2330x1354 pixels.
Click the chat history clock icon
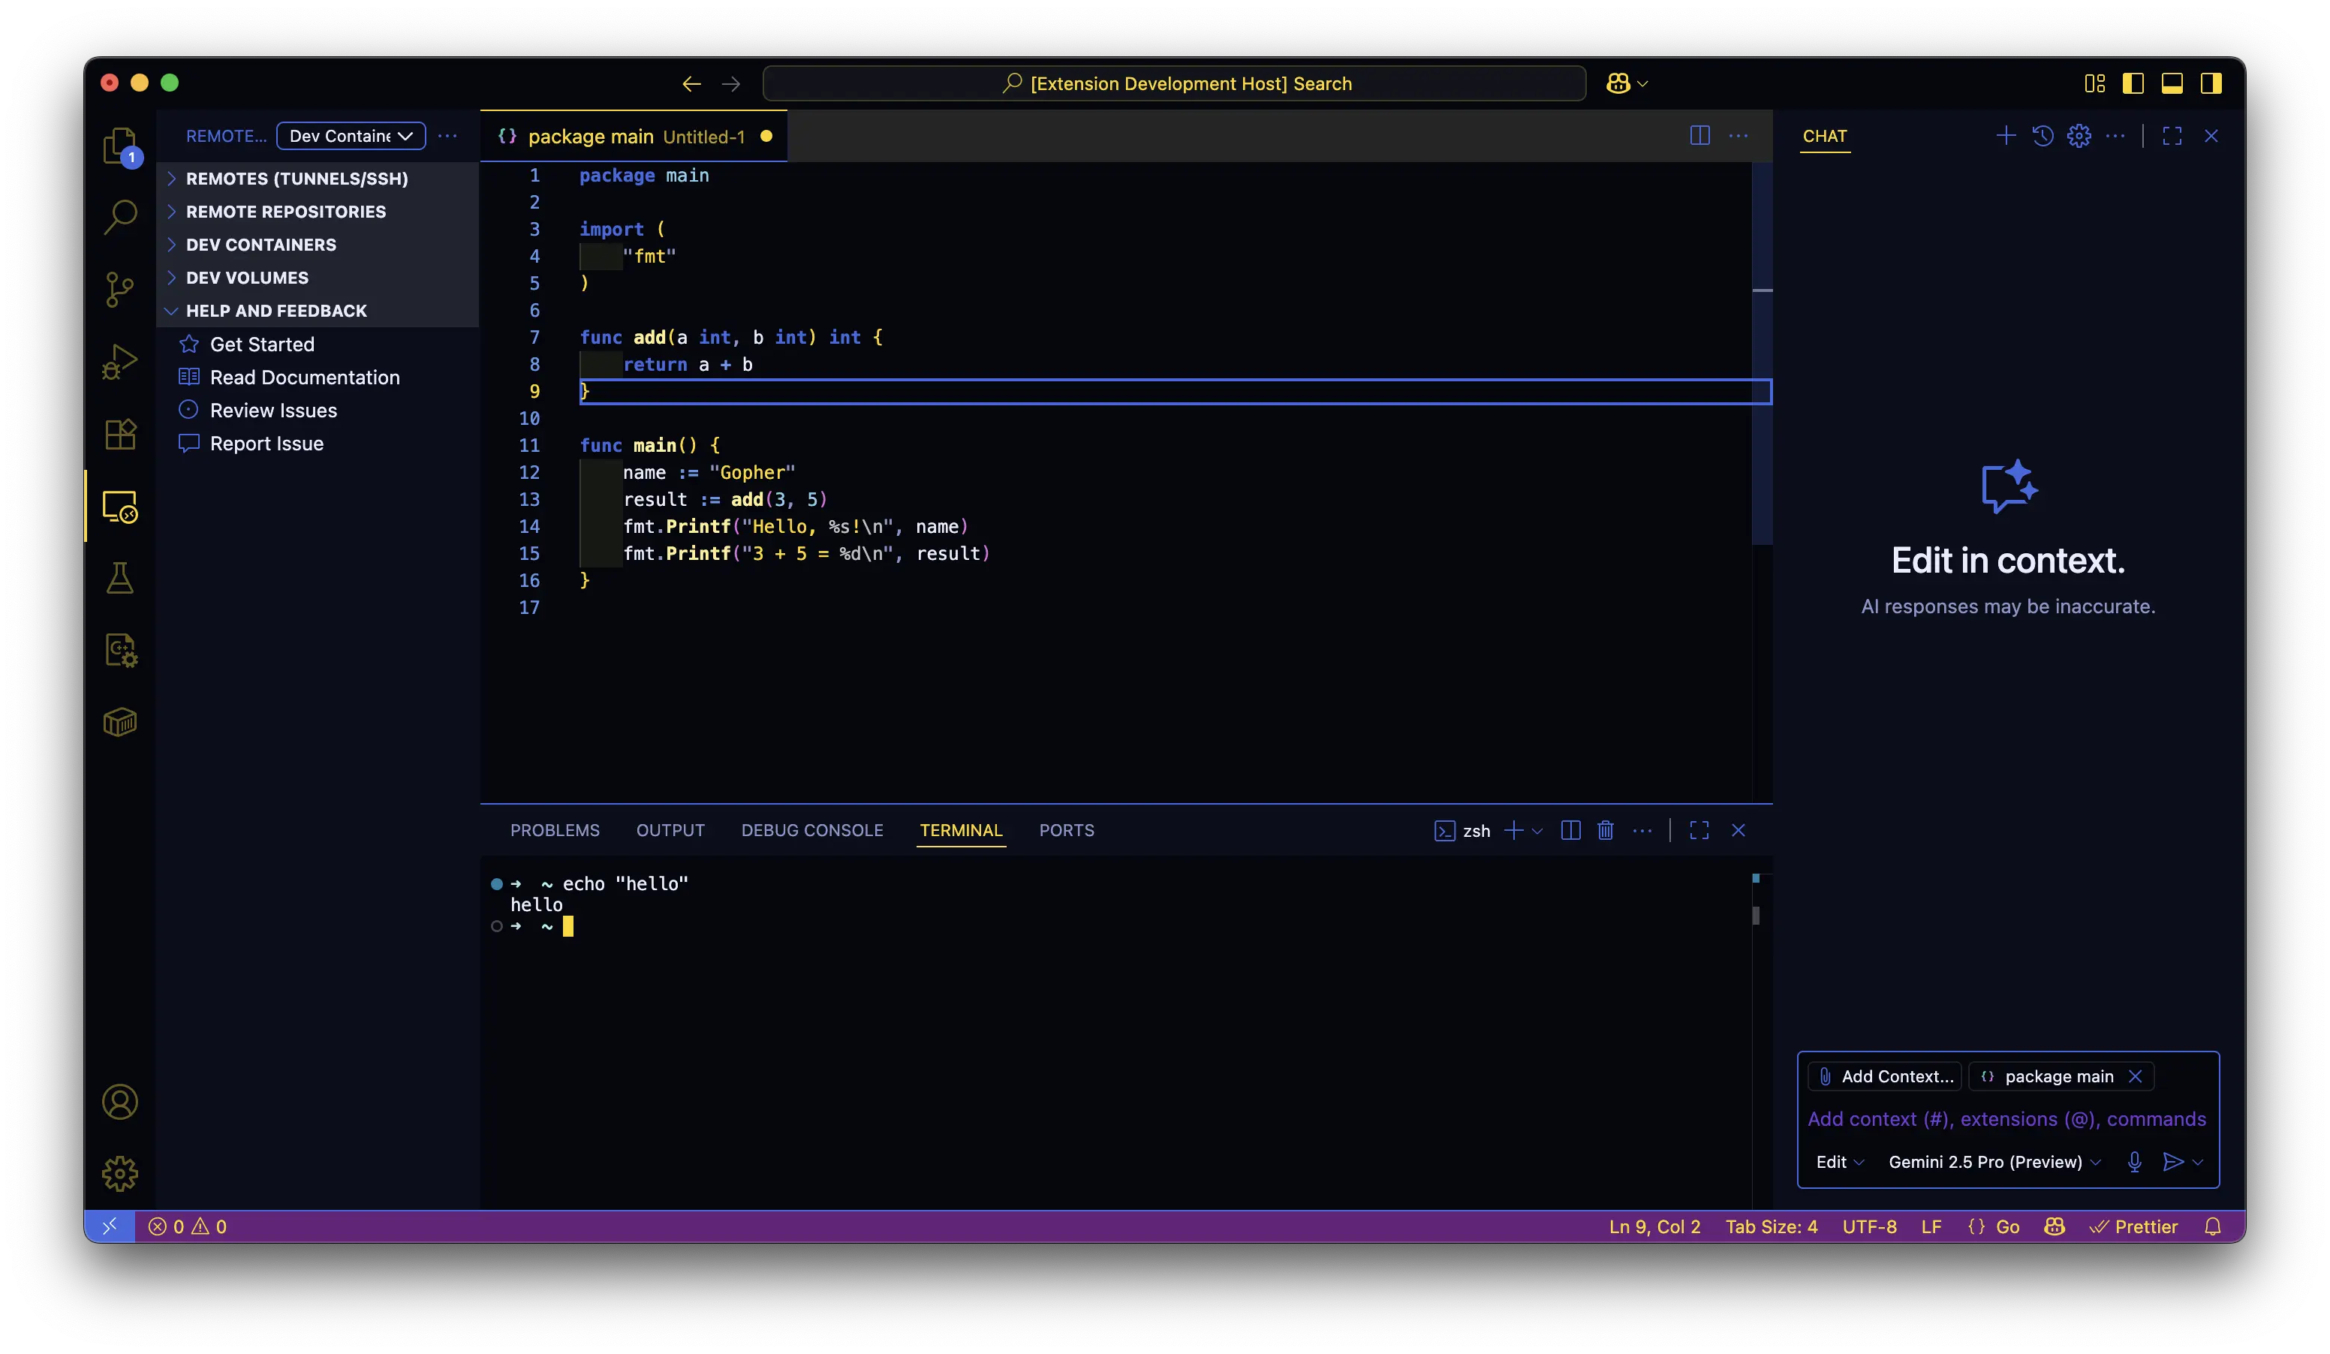2043,136
